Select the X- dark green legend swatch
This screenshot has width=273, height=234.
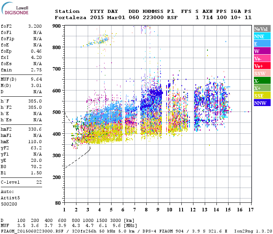(262, 81)
